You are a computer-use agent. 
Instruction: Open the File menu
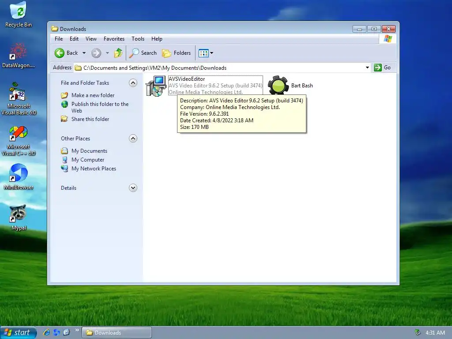click(59, 39)
